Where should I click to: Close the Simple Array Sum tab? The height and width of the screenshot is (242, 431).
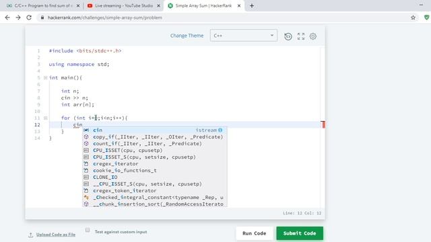(239, 5)
